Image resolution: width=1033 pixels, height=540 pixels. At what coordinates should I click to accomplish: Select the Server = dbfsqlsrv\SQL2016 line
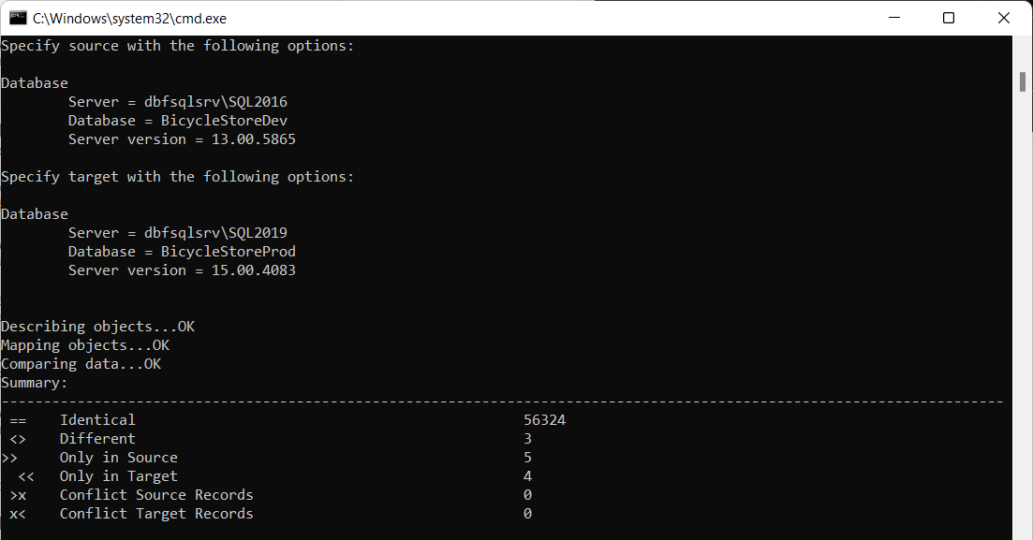177,101
